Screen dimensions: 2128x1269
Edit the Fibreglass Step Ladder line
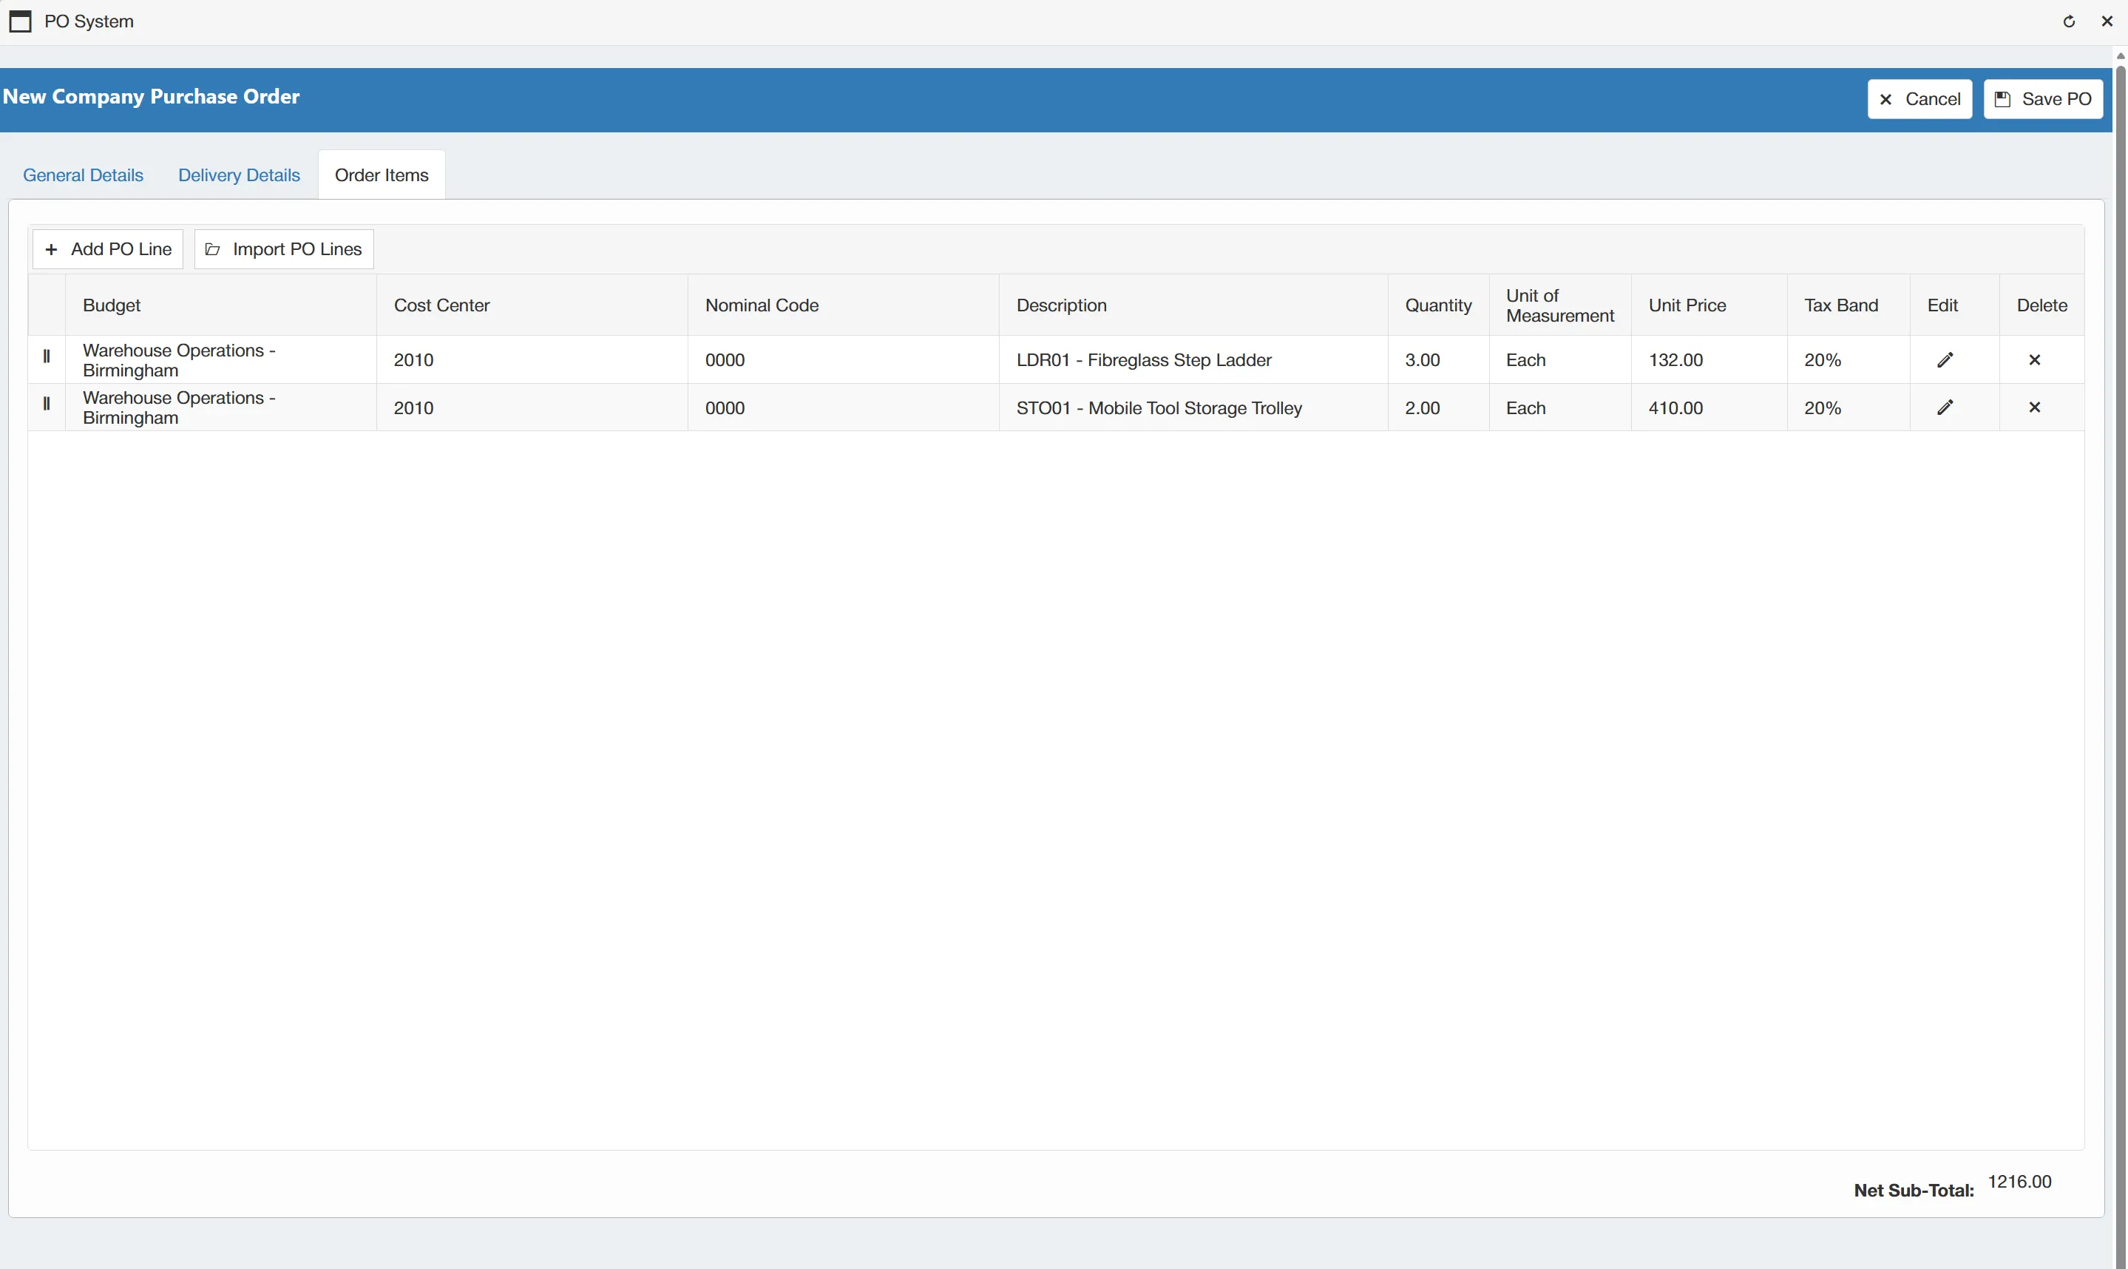[x=1945, y=360]
